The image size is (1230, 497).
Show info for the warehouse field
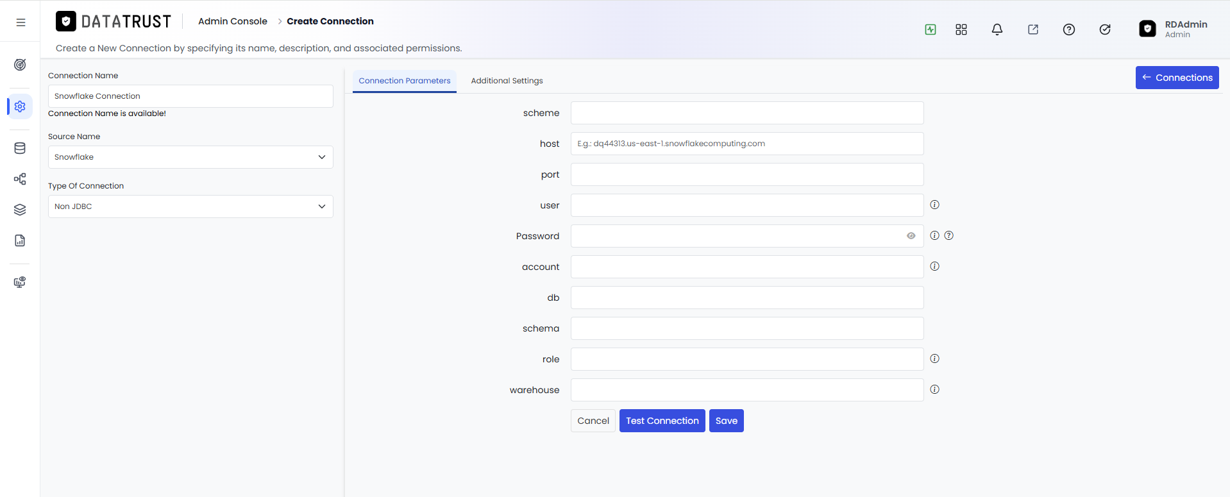tap(935, 389)
